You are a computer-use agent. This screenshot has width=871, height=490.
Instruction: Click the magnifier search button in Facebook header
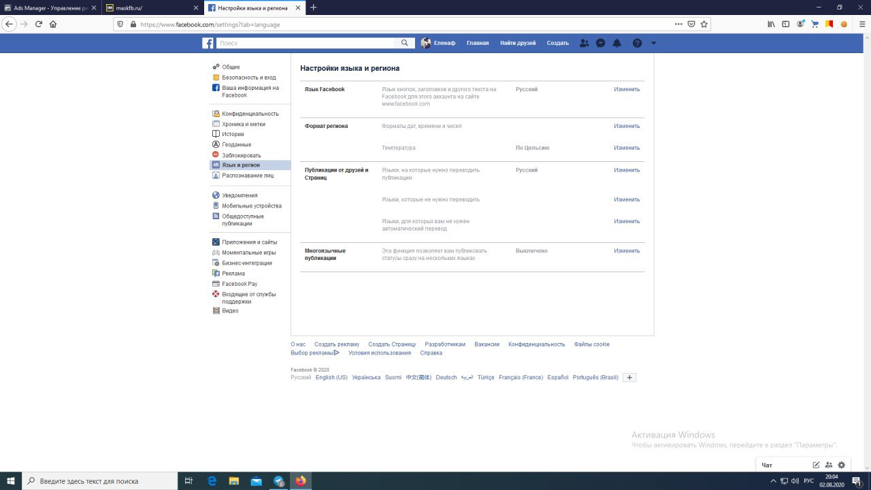tap(404, 43)
